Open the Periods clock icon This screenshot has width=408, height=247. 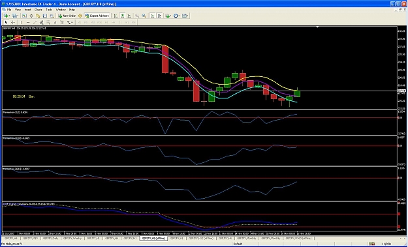pyautogui.click(x=176, y=16)
